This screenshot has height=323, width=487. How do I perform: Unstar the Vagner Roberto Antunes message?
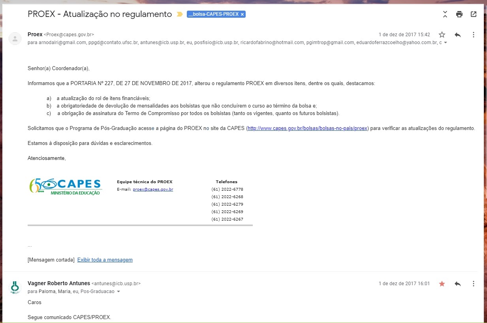(x=442, y=284)
